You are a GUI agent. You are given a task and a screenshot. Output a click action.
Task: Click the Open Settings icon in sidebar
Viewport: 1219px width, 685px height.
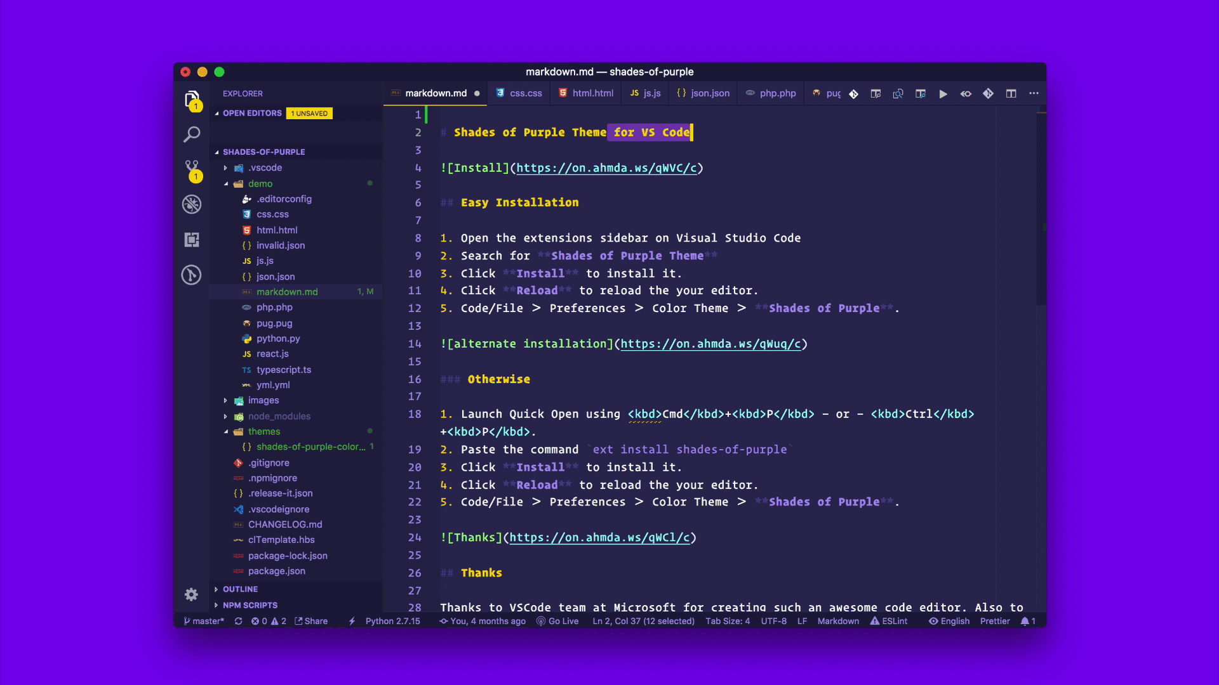click(191, 594)
